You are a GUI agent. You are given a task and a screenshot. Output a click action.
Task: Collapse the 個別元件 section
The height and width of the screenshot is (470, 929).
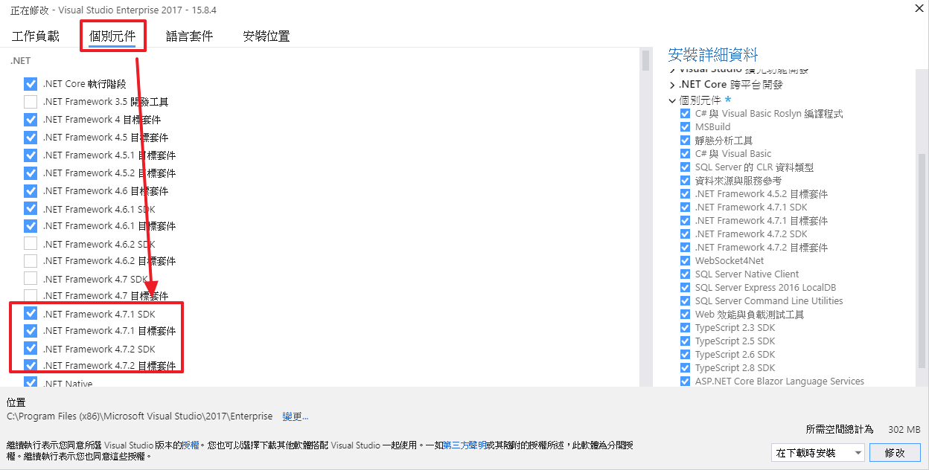pyautogui.click(x=673, y=99)
